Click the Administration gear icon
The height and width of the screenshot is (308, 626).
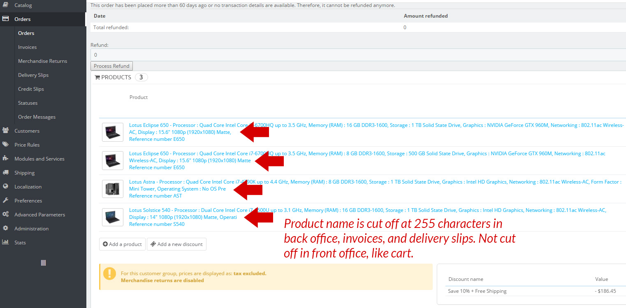coord(6,228)
